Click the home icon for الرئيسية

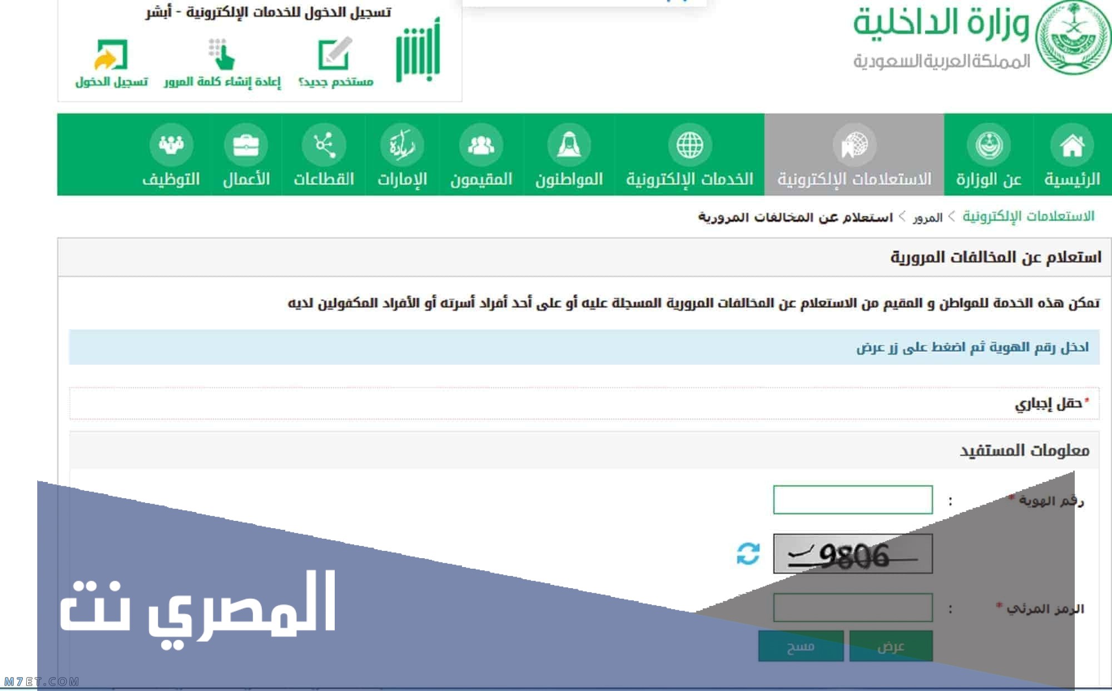(1071, 145)
